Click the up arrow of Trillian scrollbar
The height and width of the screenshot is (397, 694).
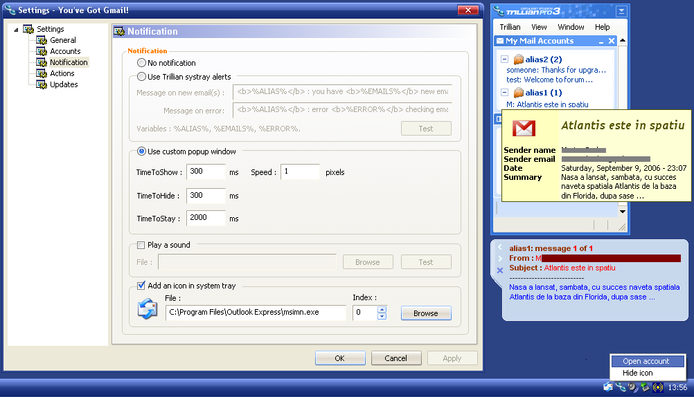tap(622, 41)
